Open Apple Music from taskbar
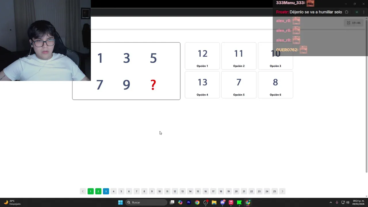 [231, 202]
